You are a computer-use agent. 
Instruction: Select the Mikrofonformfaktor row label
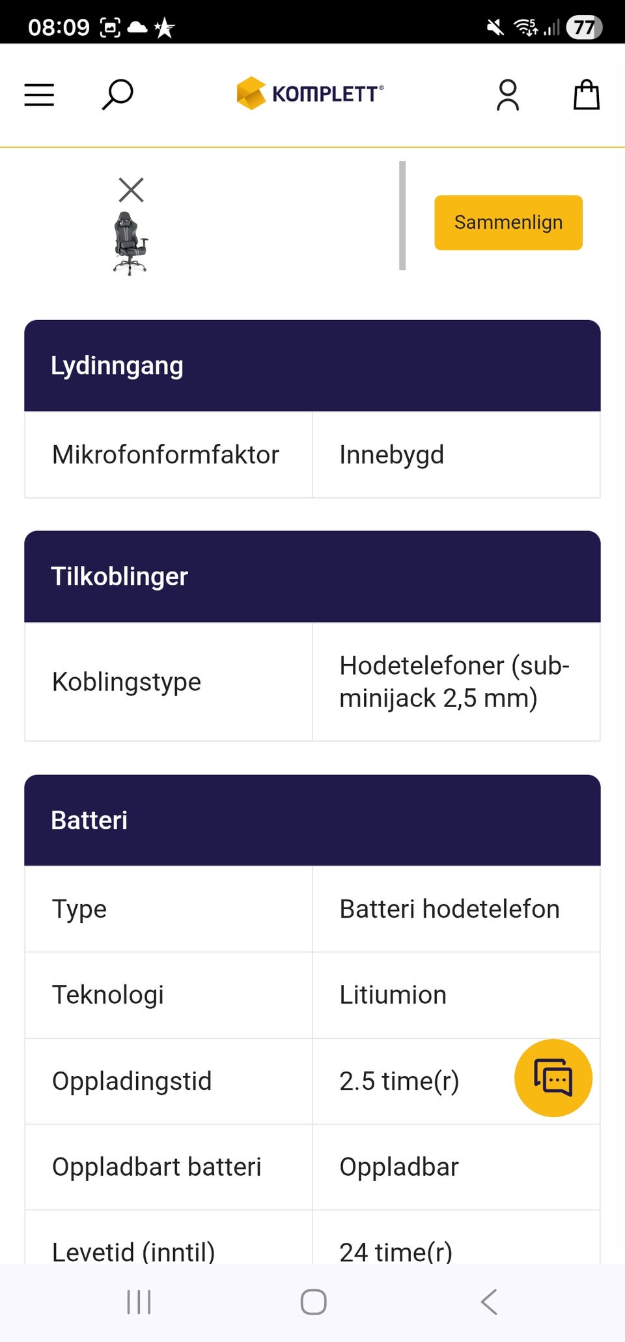tap(165, 455)
